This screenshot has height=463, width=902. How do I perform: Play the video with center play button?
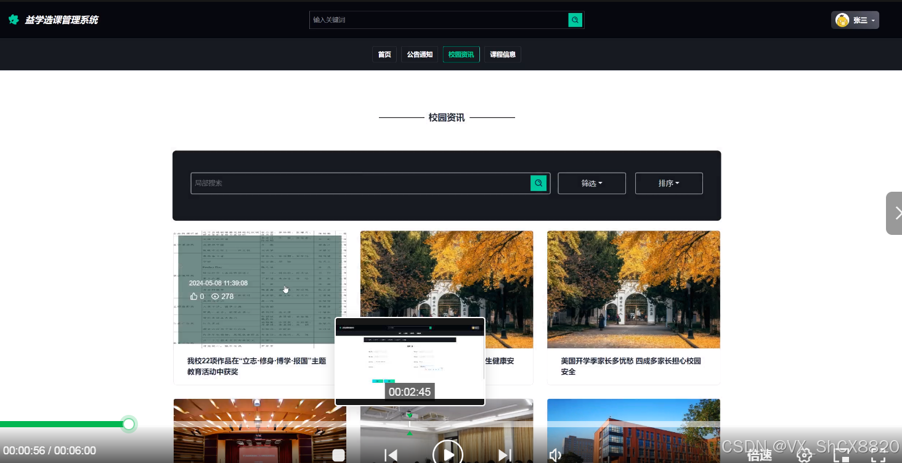(x=448, y=454)
